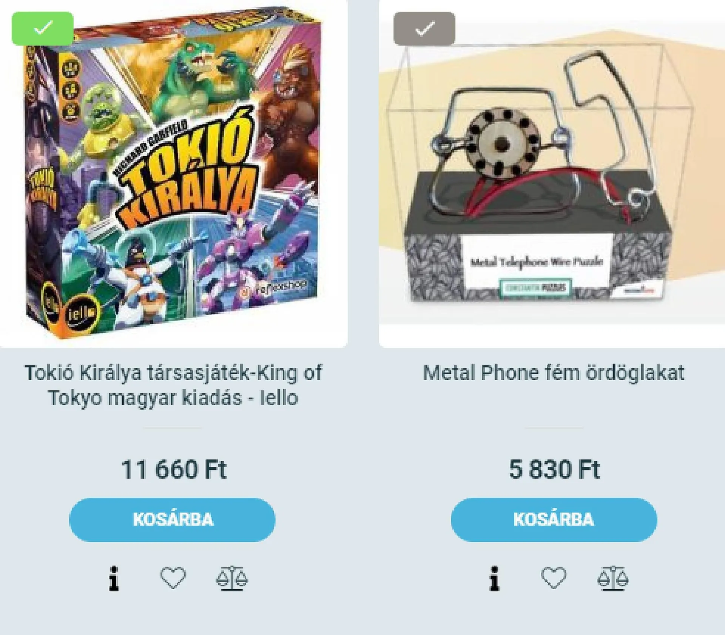725x635 pixels.
Task: Click green checkmark badge on Tokió Királya
Action: pyautogui.click(x=43, y=29)
